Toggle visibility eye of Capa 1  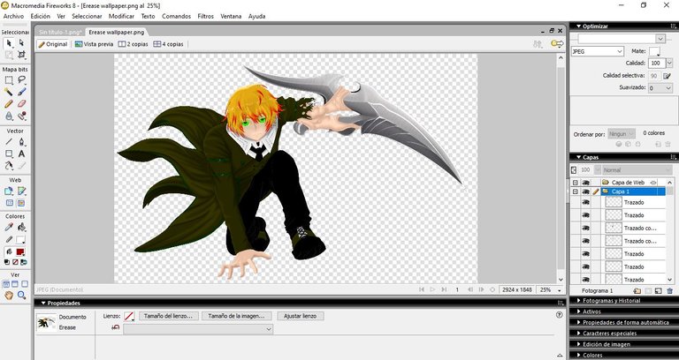coord(585,191)
